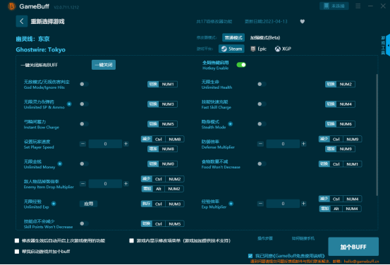This screenshot has height=265, width=390.
Task: Click the star icon beside Unlimited SP & Ammo
Action: [69, 104]
